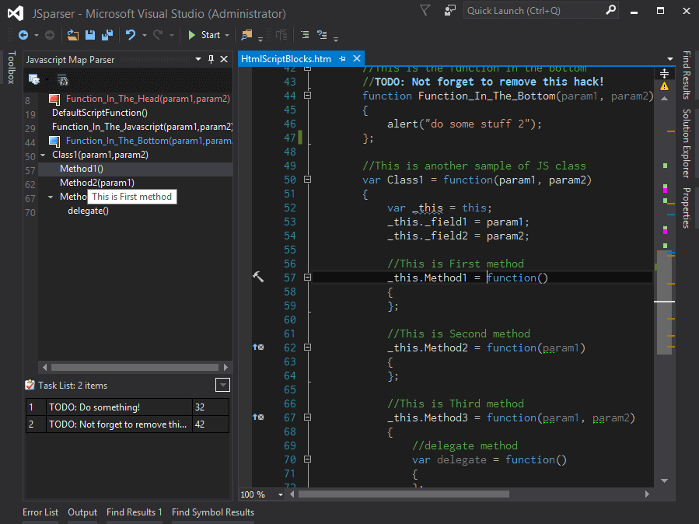Click the Visual Studio logo icon
The image size is (699, 524).
16,13
